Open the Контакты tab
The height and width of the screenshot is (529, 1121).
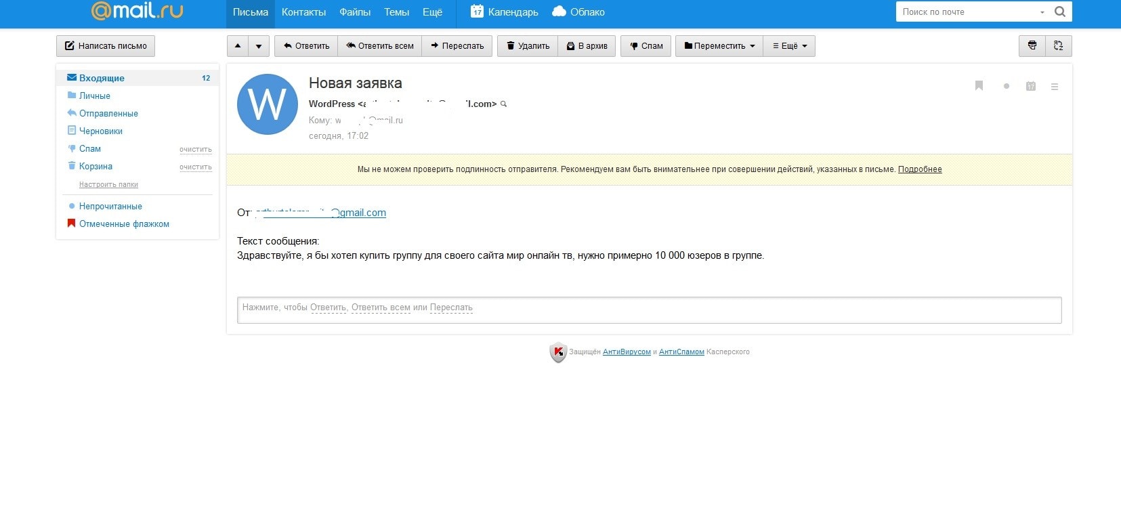click(x=303, y=12)
